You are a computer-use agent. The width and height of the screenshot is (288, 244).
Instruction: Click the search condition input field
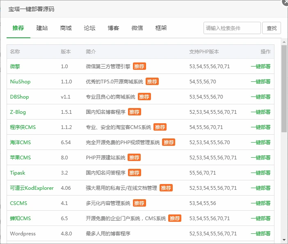click(x=232, y=28)
